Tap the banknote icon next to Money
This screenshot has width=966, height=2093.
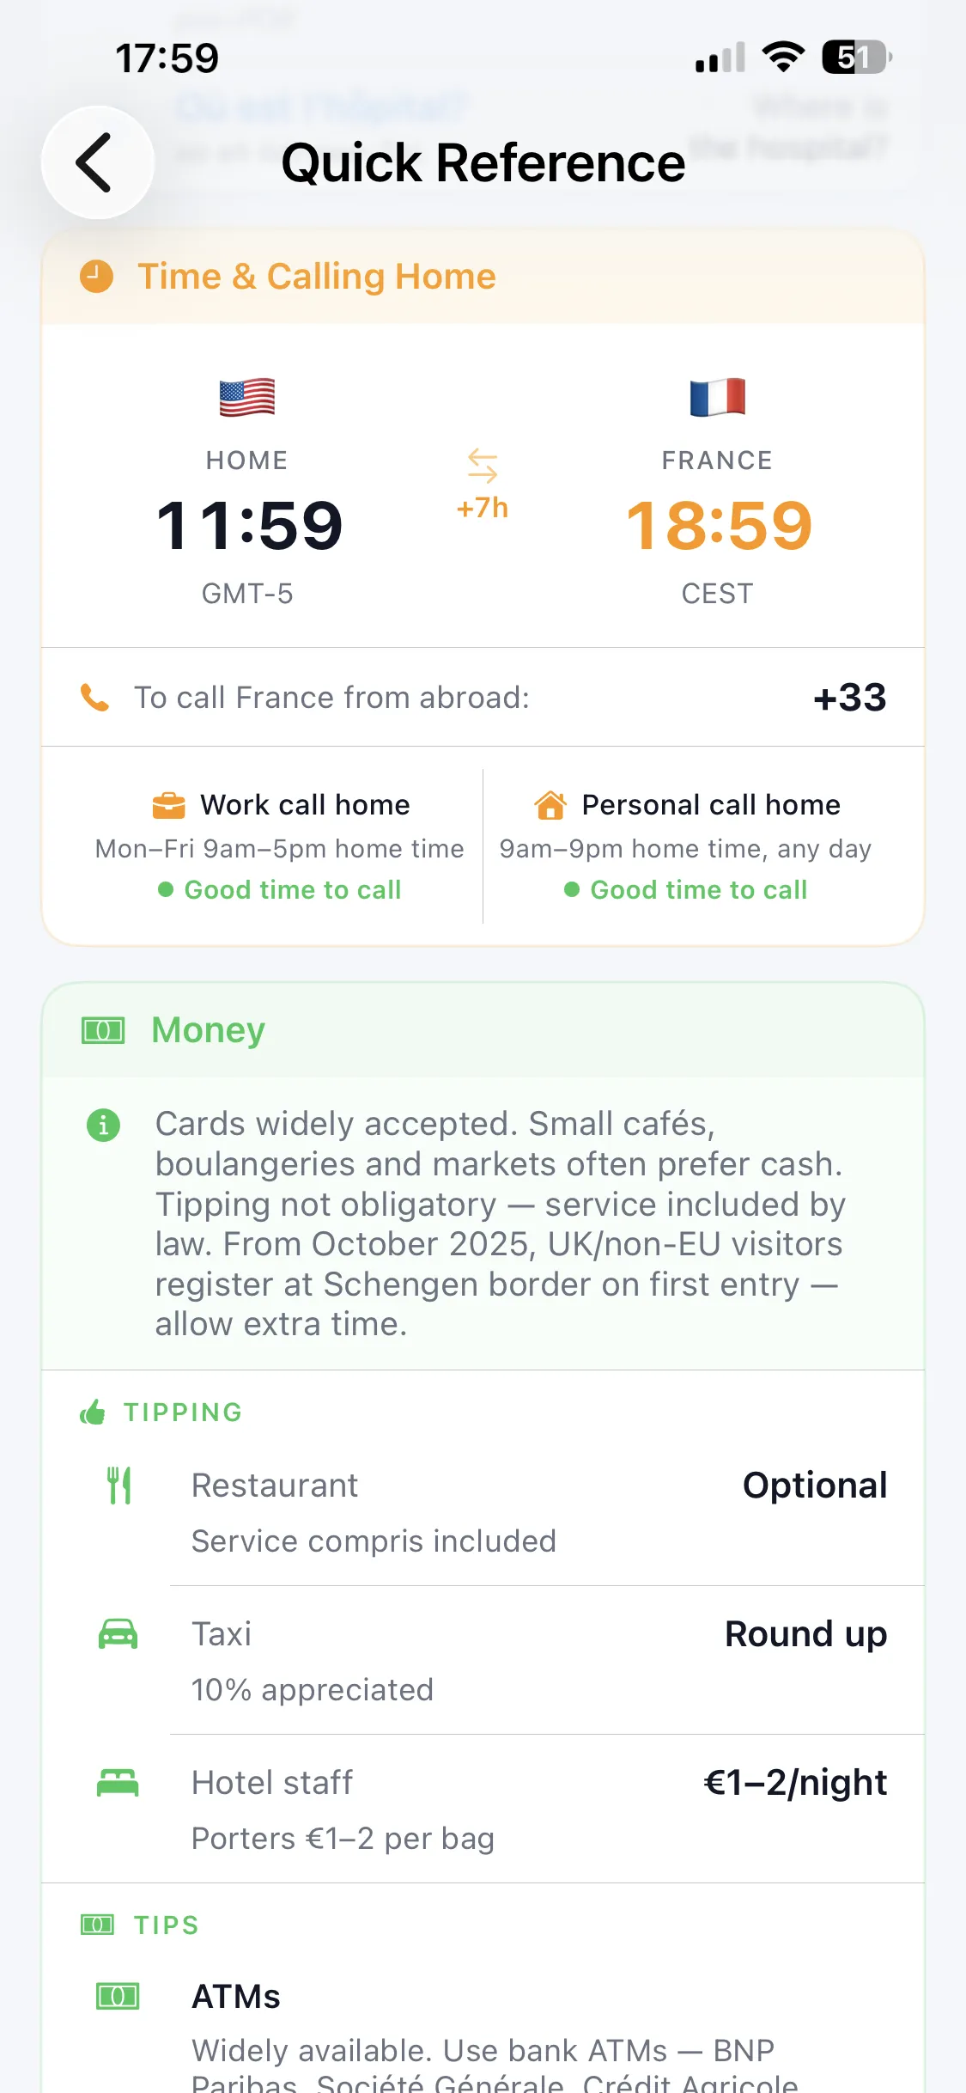[103, 1029]
